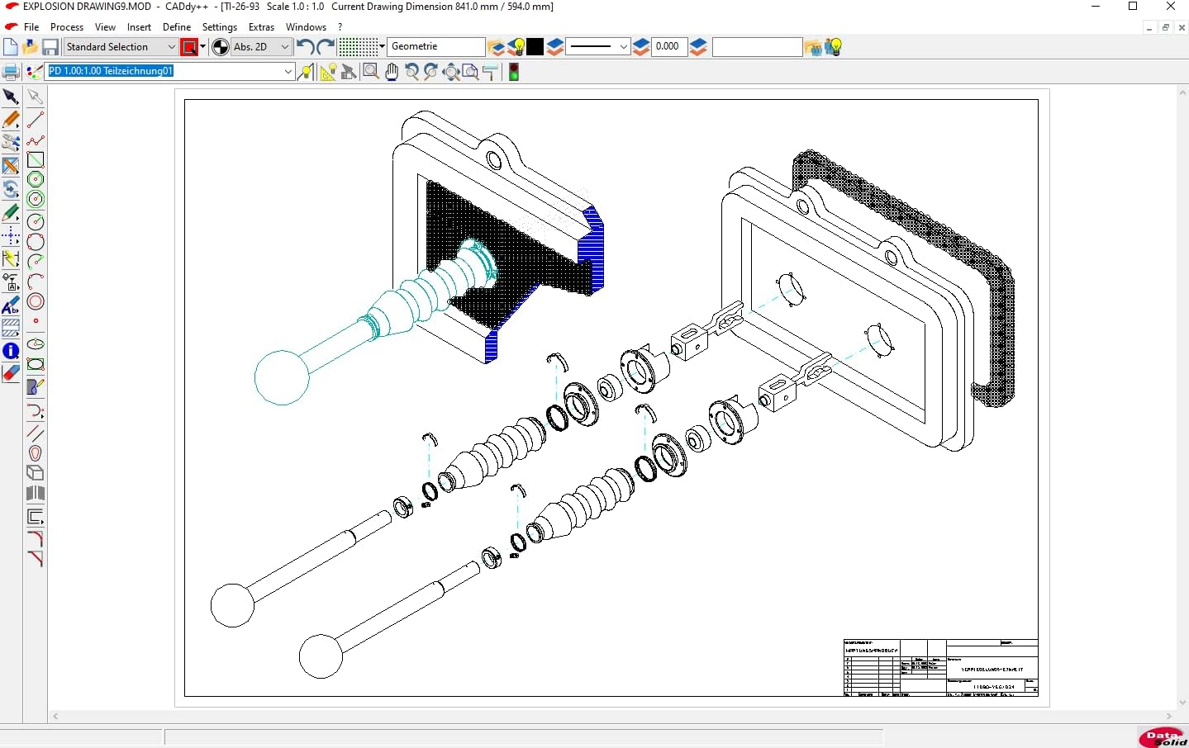
Task: Toggle the ruler with bulb snap icon
Action: click(x=327, y=72)
